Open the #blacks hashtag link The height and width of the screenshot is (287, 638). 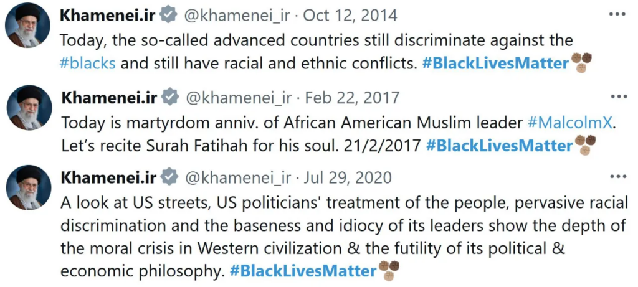(x=87, y=64)
